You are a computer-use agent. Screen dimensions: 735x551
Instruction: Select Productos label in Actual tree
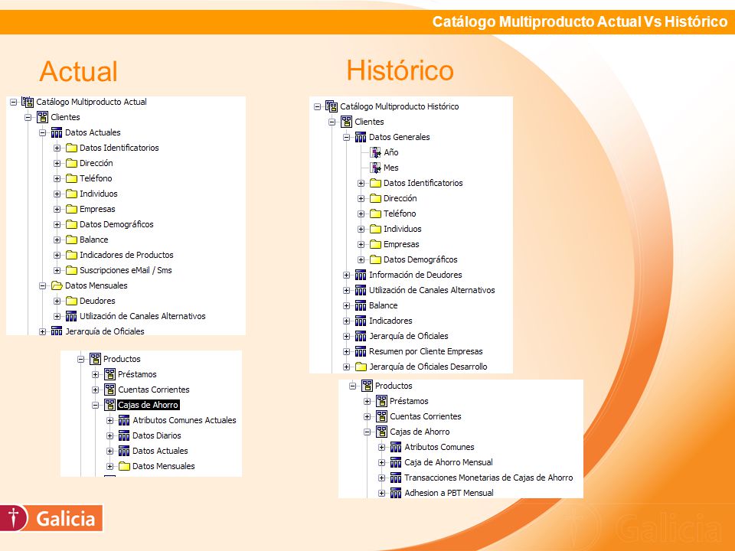122,359
